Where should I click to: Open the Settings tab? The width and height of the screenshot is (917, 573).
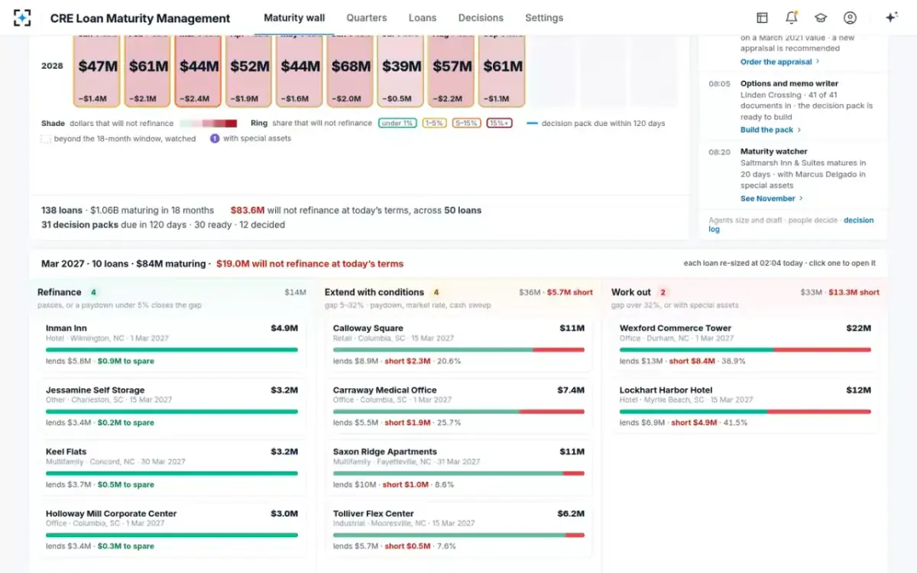pos(544,18)
